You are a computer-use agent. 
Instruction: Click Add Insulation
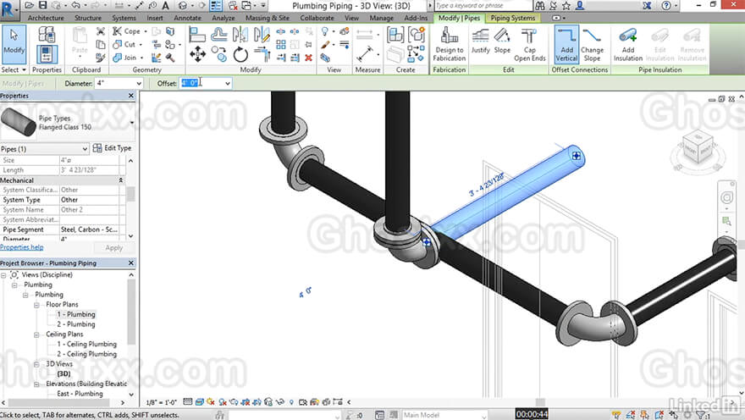coord(628,44)
